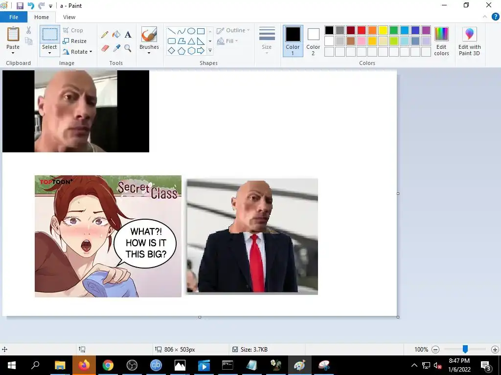501x375 pixels.
Task: Choose the Line shape
Action: pos(172,31)
